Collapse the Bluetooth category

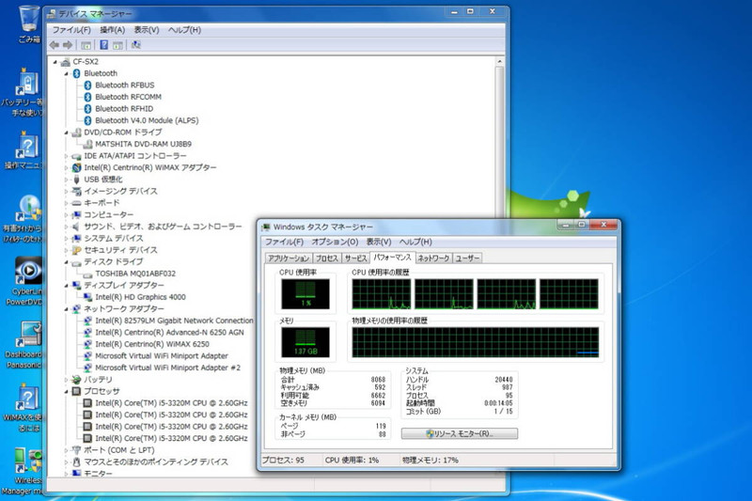tap(66, 73)
